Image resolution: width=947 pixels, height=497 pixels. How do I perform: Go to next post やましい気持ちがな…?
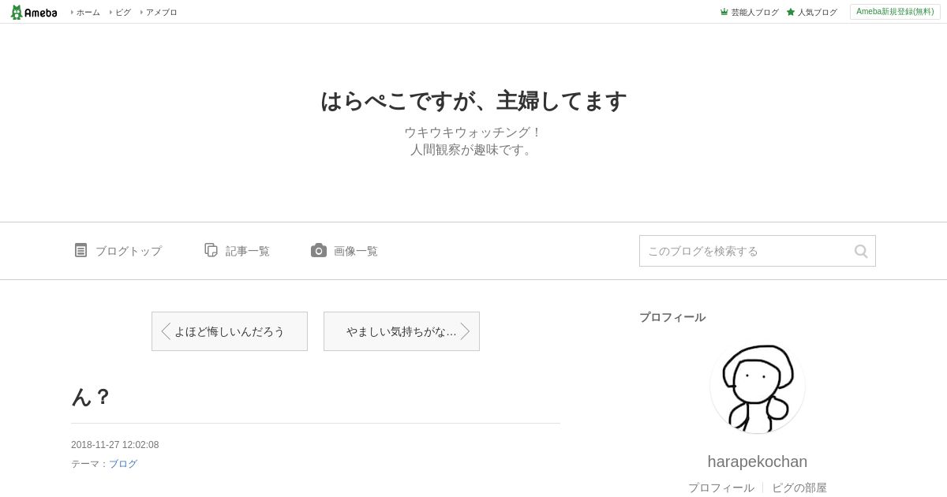point(402,331)
